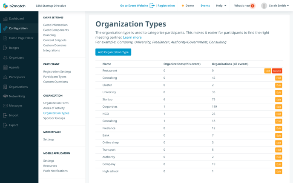Screen dimensions: 293x183
Task: Click the Networking handshake icon
Action: [x=5, y=96]
